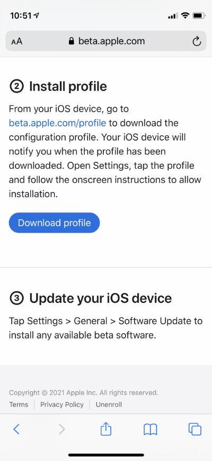This screenshot has height=461, width=212.
Task: Go back using the left chevron
Action: tap(16, 429)
